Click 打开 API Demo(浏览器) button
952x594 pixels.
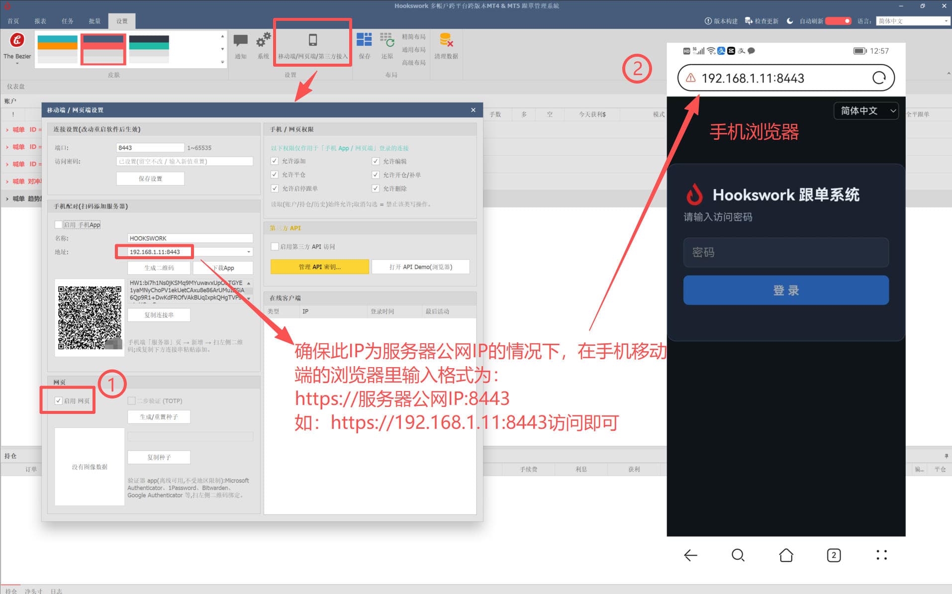coord(421,267)
